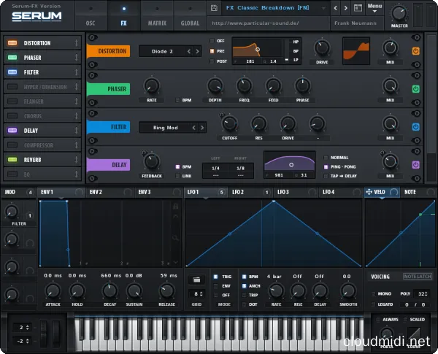This screenshot has width=438, height=354.
Task: Click the reorder arrow on Distortion row
Action: point(76,43)
